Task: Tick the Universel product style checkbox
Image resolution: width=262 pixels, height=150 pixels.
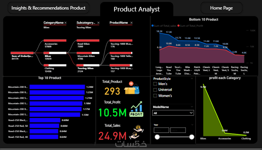Action: click(155, 90)
